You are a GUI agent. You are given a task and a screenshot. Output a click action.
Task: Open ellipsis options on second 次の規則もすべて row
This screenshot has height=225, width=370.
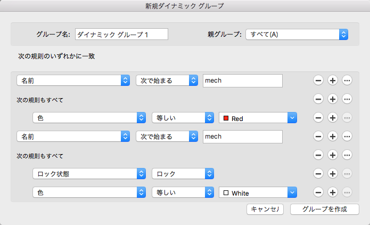[347, 155]
